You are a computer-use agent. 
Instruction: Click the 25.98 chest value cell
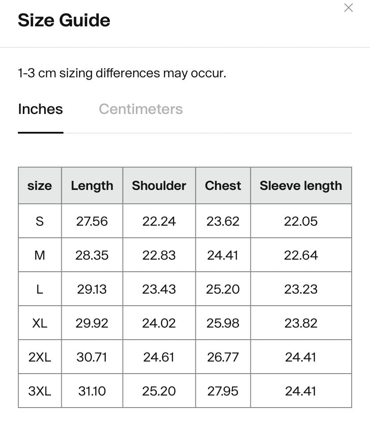(x=223, y=323)
